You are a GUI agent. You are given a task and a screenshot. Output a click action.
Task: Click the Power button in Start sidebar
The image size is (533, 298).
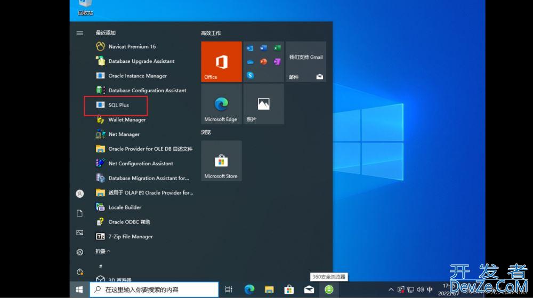pos(80,272)
